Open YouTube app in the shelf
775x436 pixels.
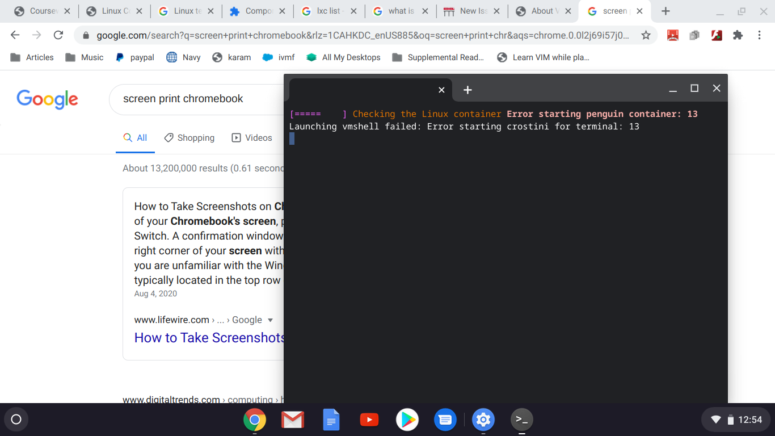coord(369,420)
